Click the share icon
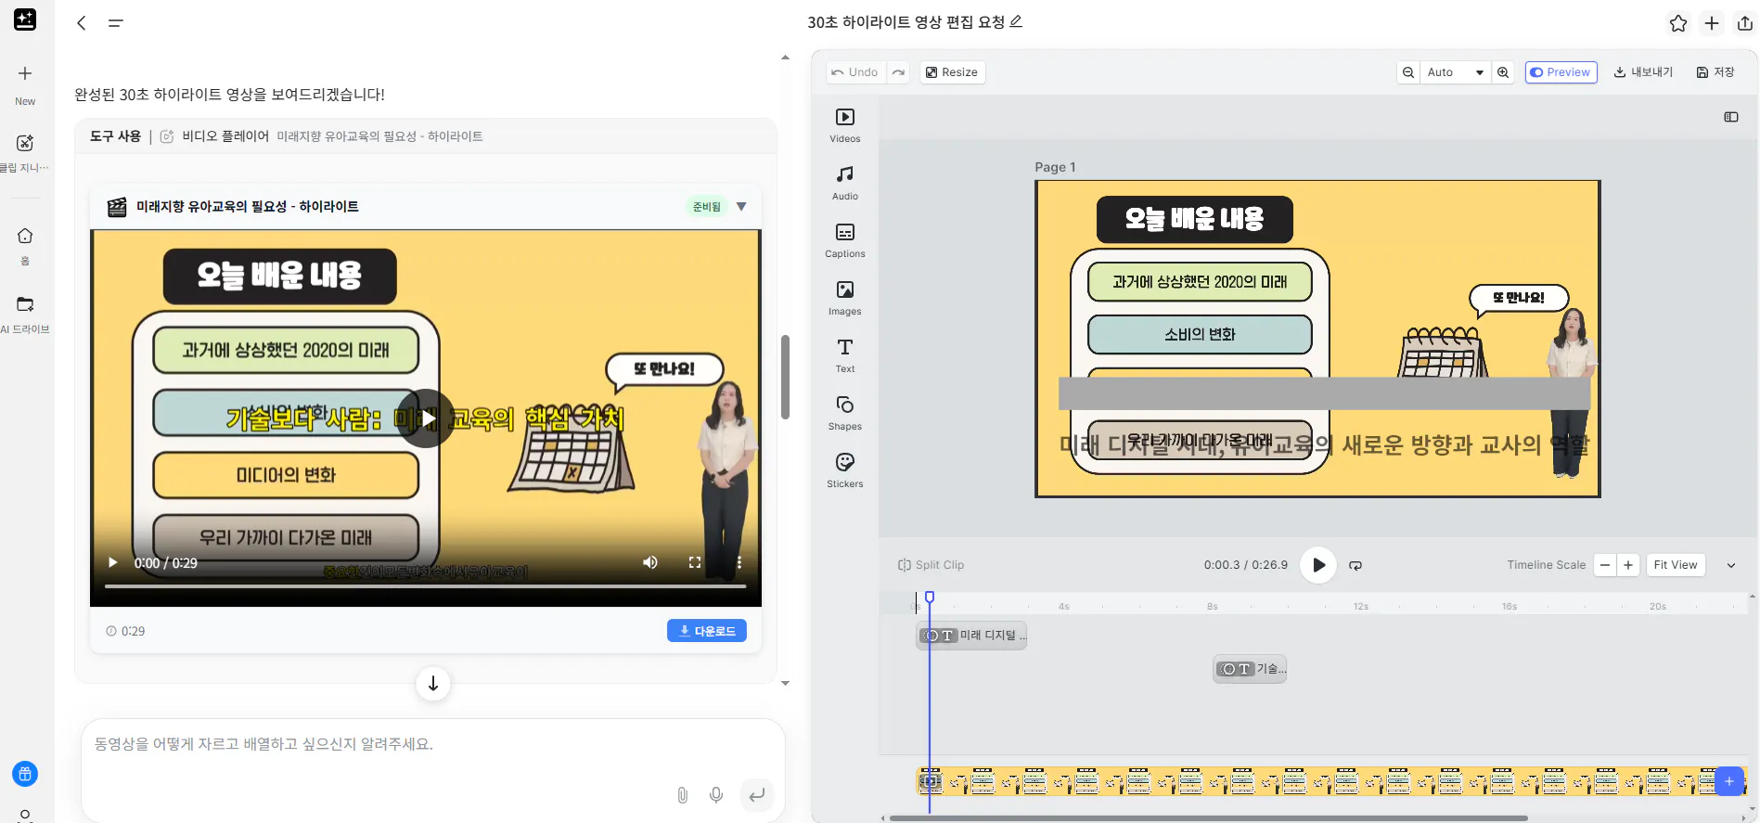 pyautogui.click(x=1745, y=23)
